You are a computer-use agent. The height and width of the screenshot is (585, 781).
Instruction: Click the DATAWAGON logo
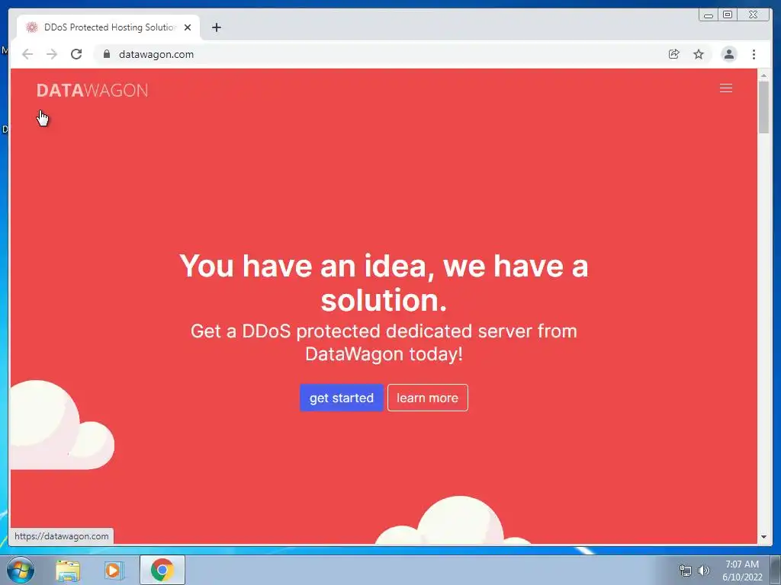pos(92,91)
